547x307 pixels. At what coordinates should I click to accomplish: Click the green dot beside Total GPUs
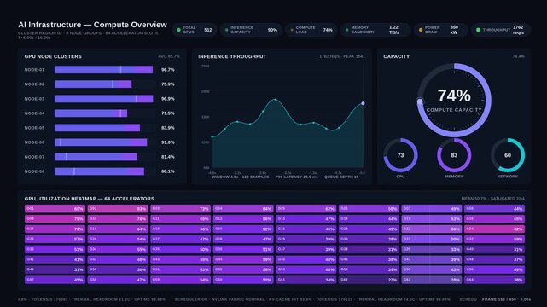point(178,30)
